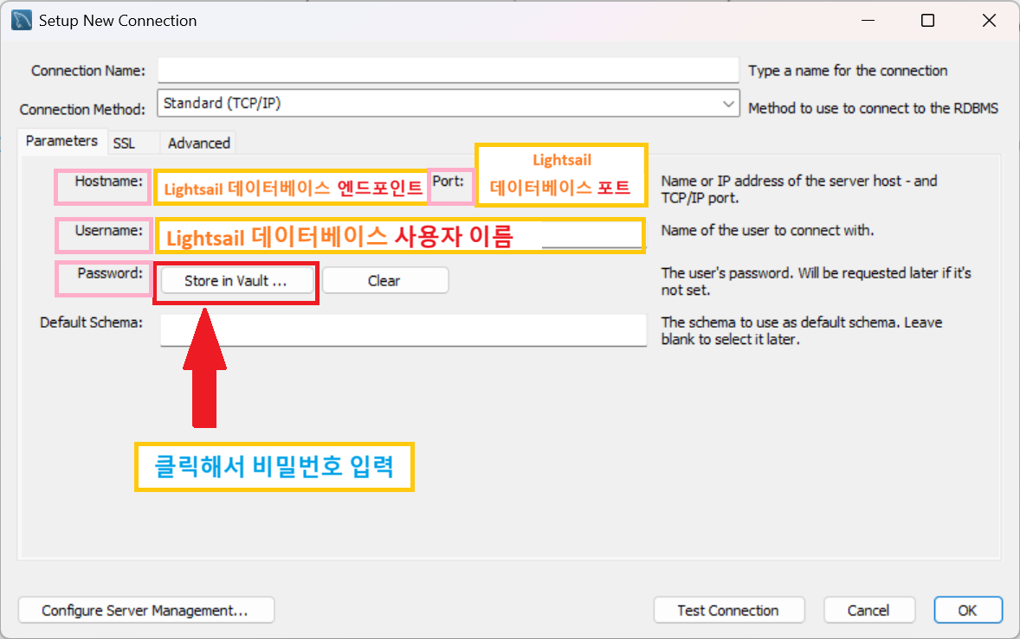The width and height of the screenshot is (1020, 639).
Task: Close the Setup New Connection dialog
Action: click(990, 20)
